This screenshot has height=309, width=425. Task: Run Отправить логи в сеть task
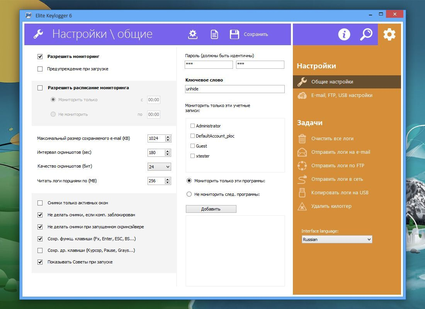[x=337, y=179]
